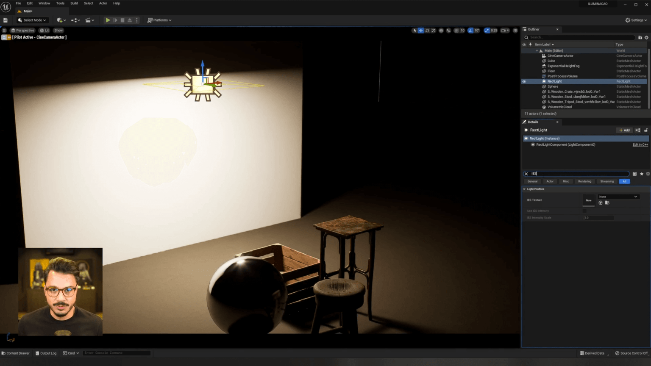Select the Rotate tool in the viewport toolbar

click(427, 30)
